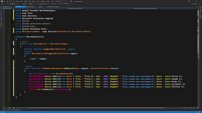
Task: Click the Navigate Backward toolbar icon
Action: coord(3,4)
